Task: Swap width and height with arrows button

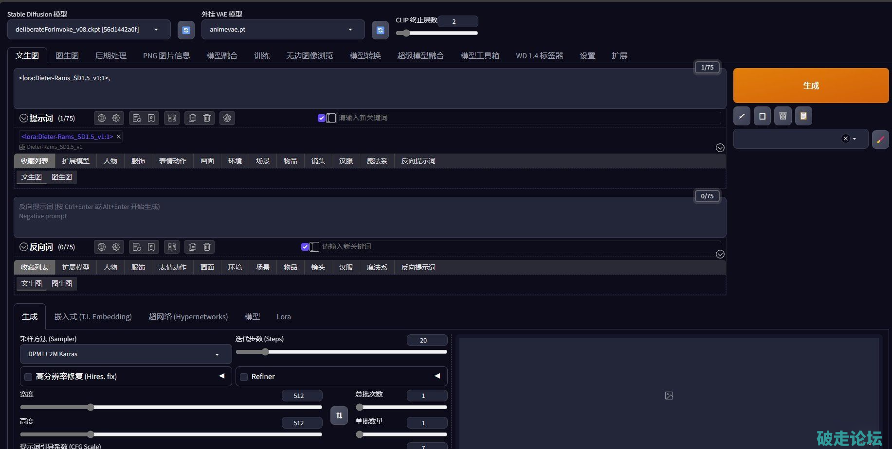Action: 339,415
